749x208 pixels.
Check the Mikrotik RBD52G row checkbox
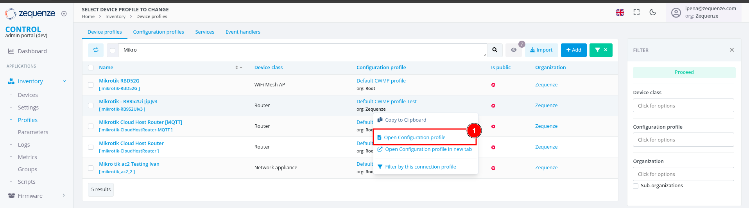pos(91,85)
